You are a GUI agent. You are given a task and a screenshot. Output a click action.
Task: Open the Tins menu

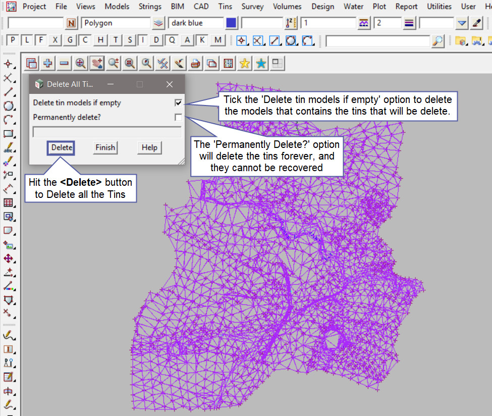click(225, 7)
